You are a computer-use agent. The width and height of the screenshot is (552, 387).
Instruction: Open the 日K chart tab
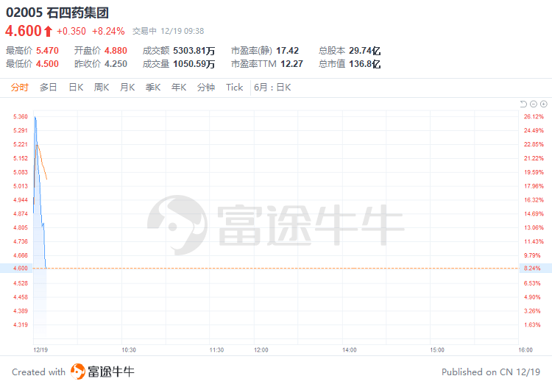coord(76,88)
